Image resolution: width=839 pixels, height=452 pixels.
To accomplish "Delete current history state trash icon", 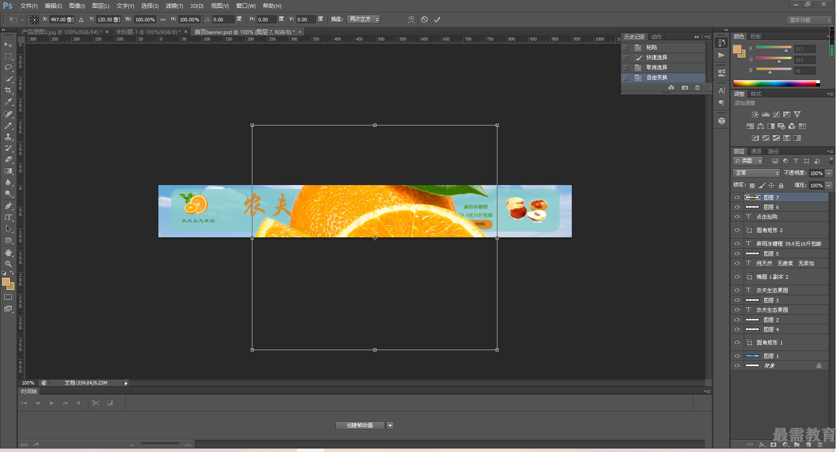I will pos(698,88).
